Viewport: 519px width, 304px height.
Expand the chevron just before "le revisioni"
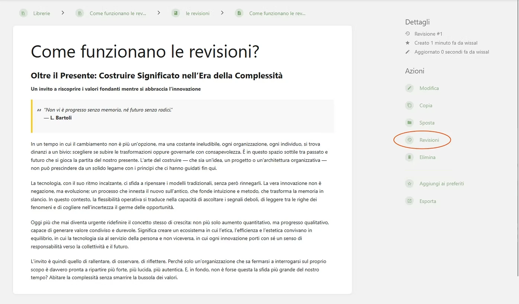pos(159,13)
